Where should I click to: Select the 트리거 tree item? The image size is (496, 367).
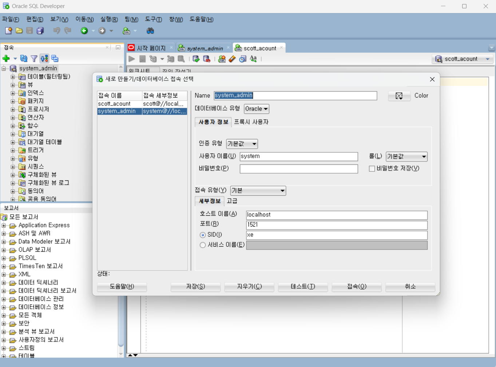(36, 150)
